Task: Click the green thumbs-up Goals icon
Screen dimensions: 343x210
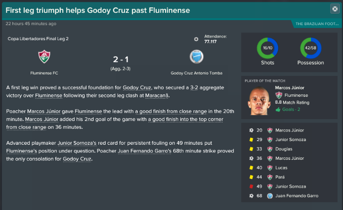Action: (278, 110)
